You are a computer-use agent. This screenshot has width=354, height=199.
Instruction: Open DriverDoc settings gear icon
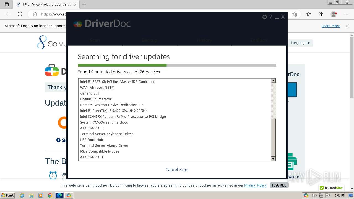click(265, 17)
